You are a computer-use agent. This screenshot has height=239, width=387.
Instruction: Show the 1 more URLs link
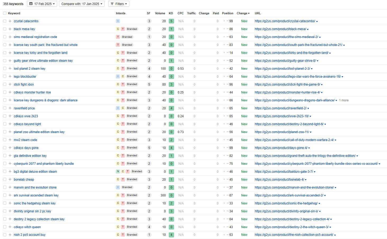pos(344,100)
